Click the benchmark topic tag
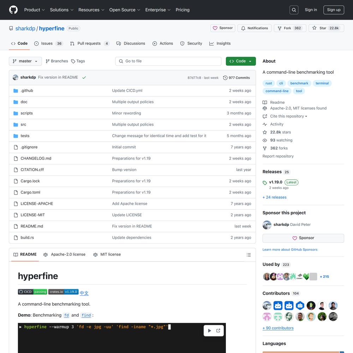This screenshot has width=353, height=353. point(299,83)
